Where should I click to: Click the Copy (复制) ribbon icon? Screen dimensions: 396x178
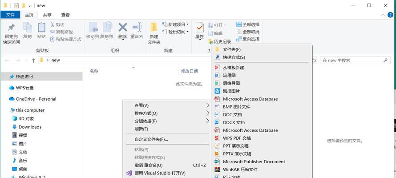click(27, 27)
